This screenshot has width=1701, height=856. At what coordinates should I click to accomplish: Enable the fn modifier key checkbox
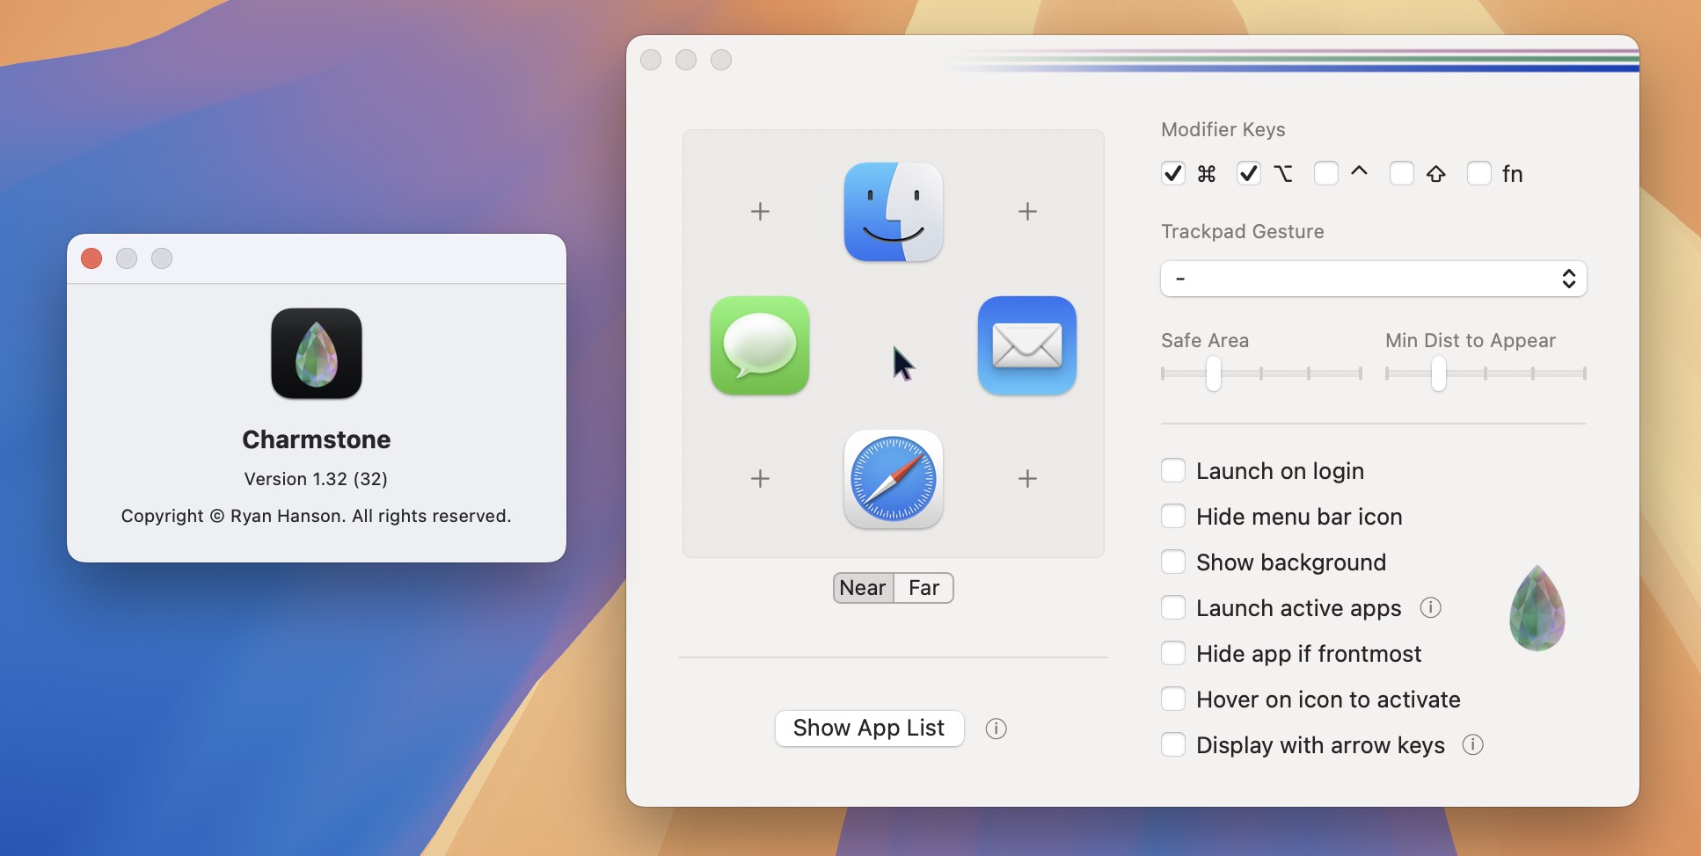(x=1479, y=174)
